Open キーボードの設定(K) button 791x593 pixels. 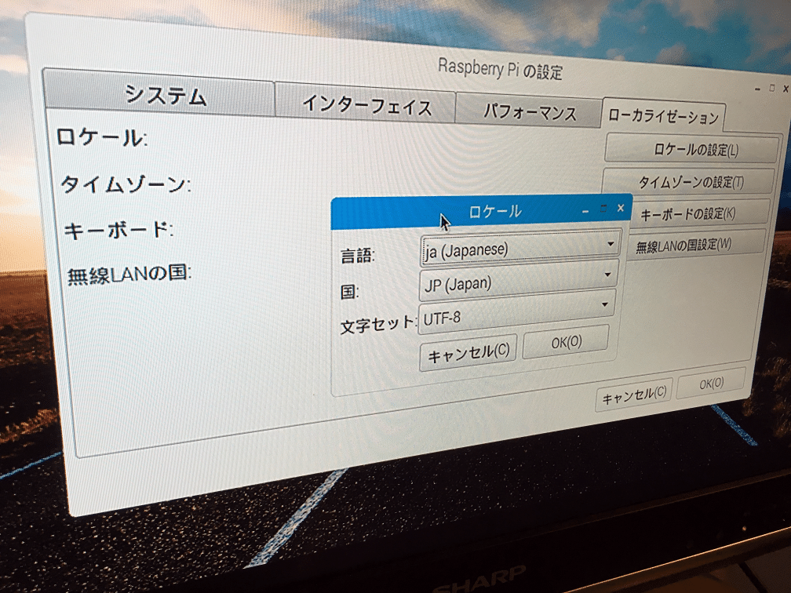[x=702, y=213]
